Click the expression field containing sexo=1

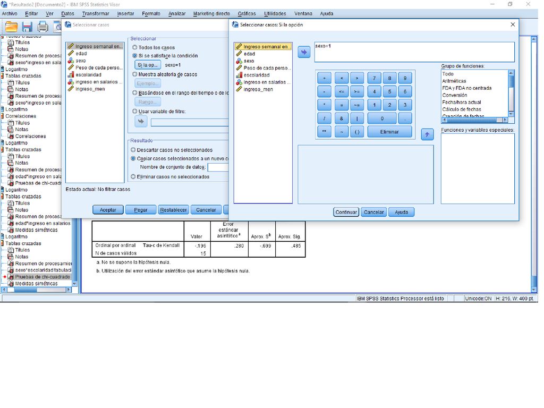(414, 52)
